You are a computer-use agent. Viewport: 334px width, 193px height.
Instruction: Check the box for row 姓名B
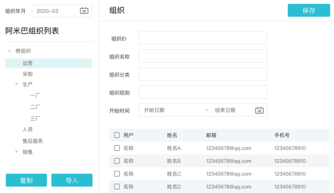pyautogui.click(x=117, y=161)
